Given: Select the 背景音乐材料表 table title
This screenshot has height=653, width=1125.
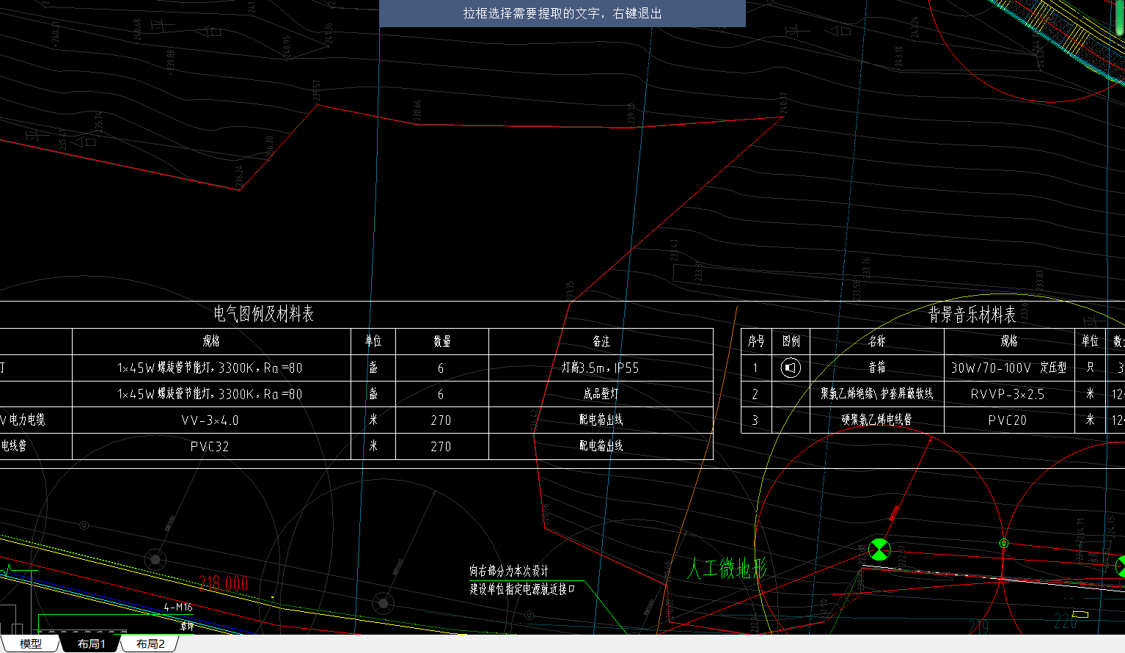Looking at the screenshot, I should pyautogui.click(x=972, y=315).
